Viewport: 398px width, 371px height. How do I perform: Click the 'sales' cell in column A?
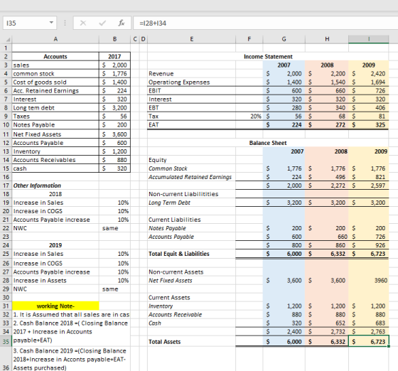(x=55, y=65)
